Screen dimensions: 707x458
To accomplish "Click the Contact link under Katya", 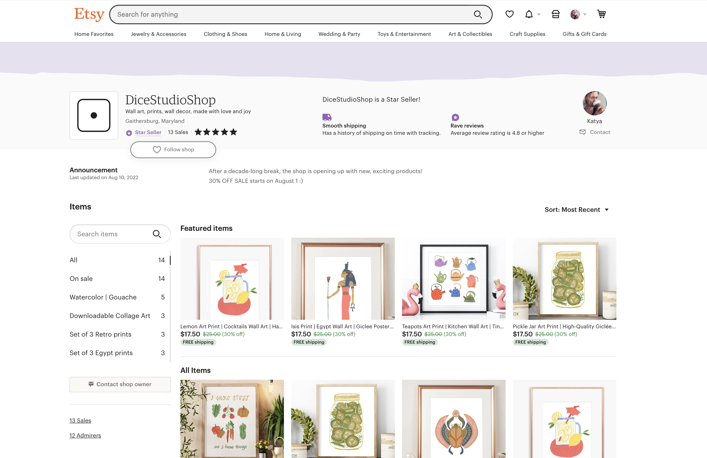I will pos(600,132).
